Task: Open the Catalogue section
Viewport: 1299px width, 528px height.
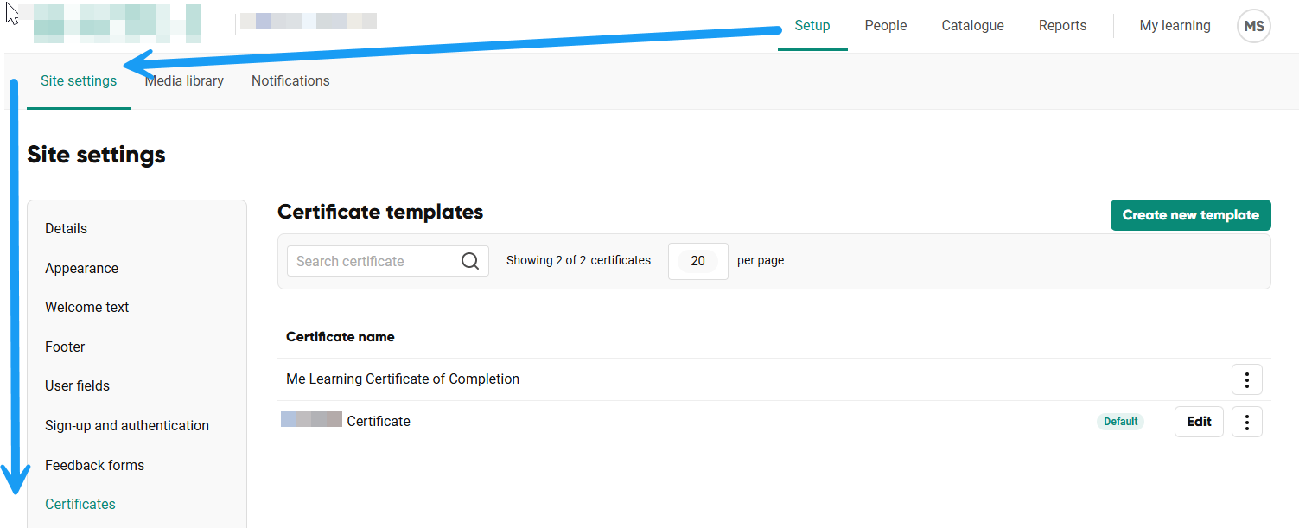Action: point(972,25)
